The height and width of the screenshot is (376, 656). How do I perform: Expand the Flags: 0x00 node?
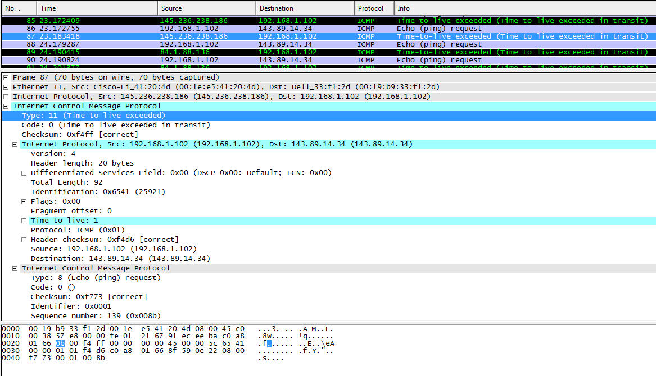point(24,201)
